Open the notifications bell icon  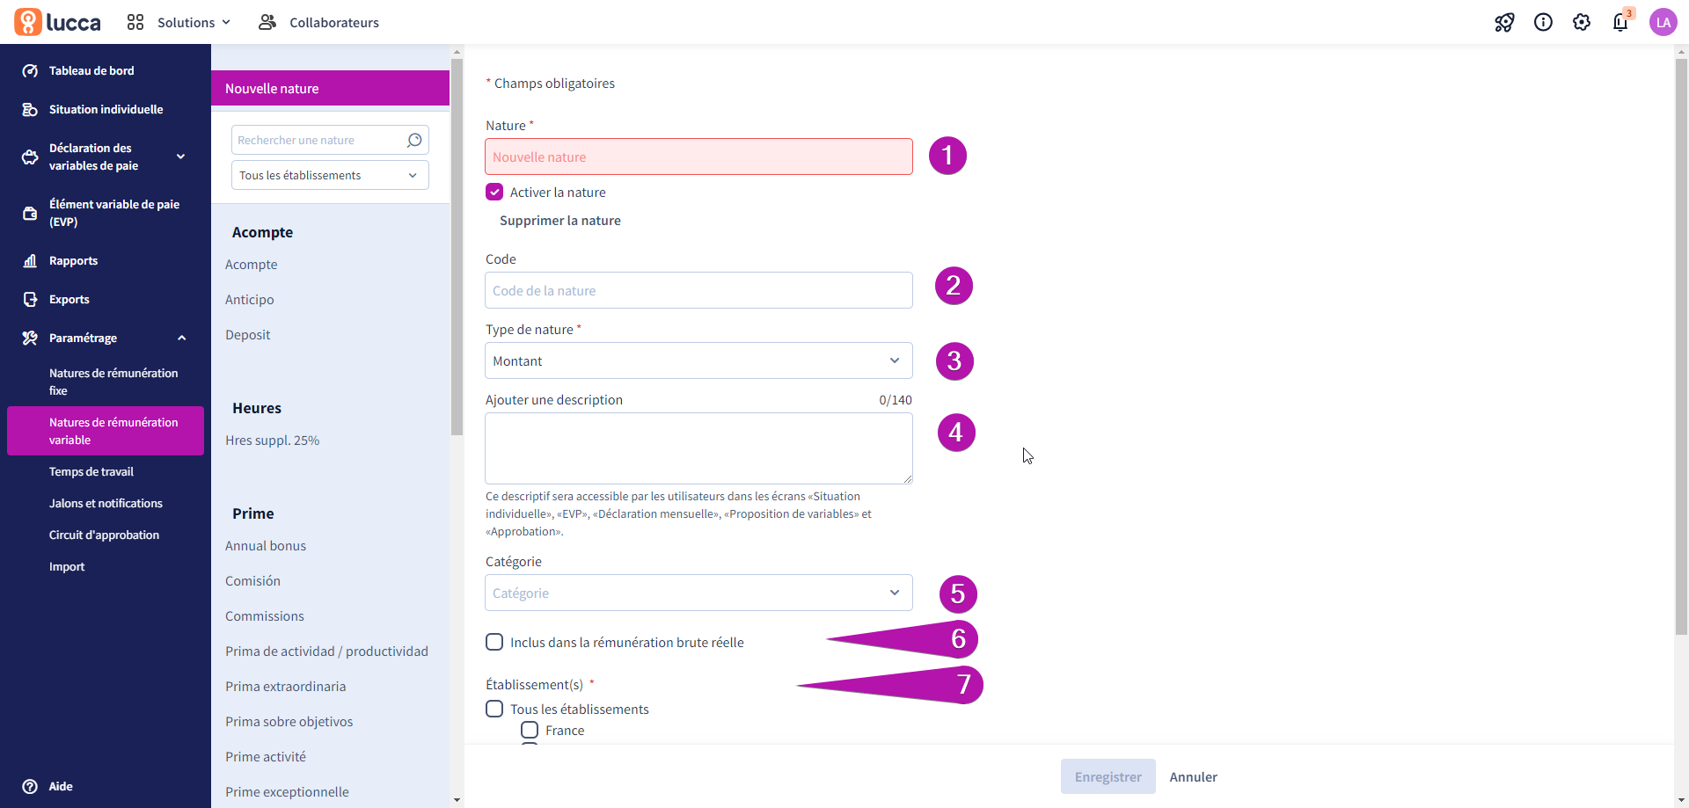pos(1620,23)
